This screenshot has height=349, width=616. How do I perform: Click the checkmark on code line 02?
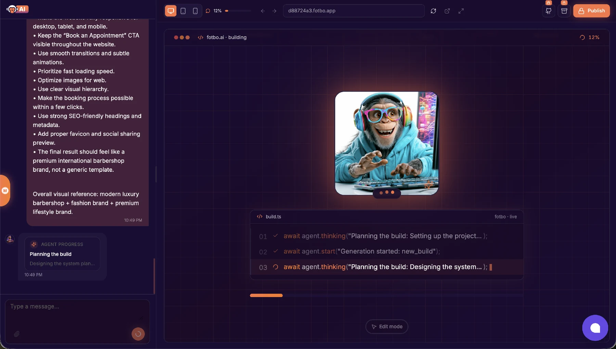[x=275, y=251]
